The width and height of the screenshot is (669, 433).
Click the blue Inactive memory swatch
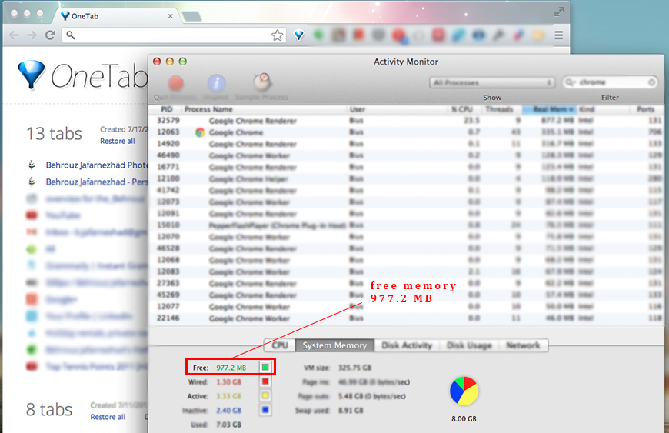coord(265,410)
